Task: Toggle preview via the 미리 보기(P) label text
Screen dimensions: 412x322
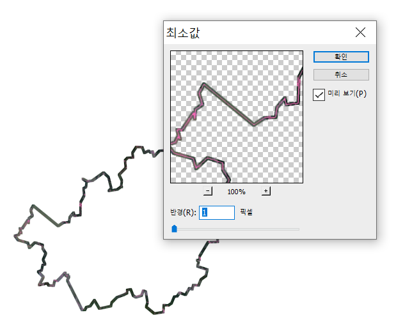Action: pos(347,94)
